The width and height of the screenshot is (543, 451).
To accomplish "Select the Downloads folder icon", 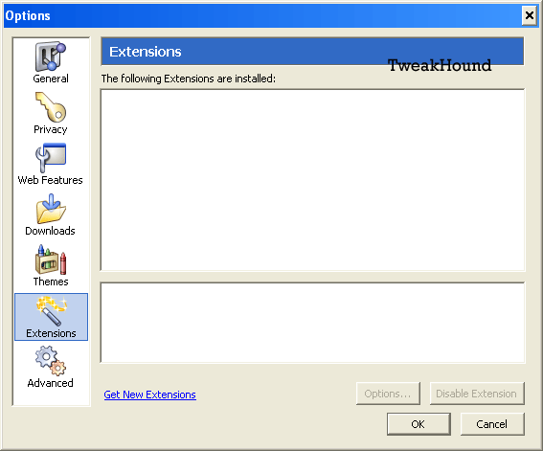I will pyautogui.click(x=51, y=209).
